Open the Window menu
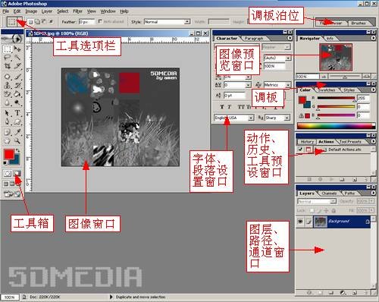The height and width of the screenshot is (302, 379). (x=108, y=11)
